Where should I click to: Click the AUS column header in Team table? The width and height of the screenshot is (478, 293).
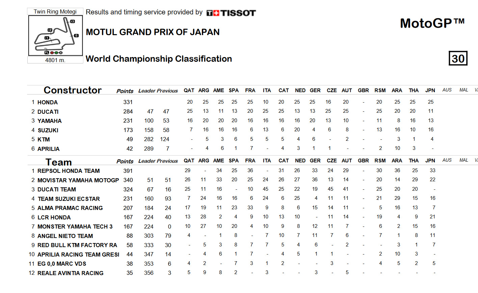tap(447, 160)
